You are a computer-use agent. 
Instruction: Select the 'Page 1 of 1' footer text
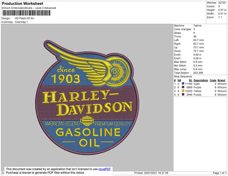click(x=220, y=173)
